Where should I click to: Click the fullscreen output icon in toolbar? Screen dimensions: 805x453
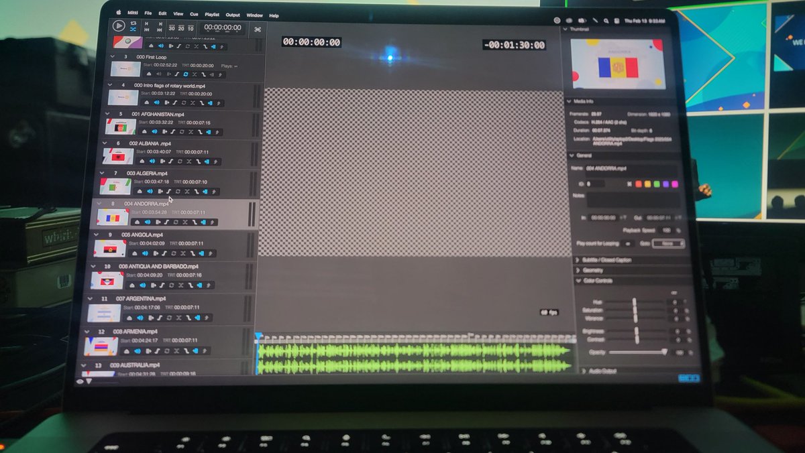pyautogui.click(x=258, y=29)
